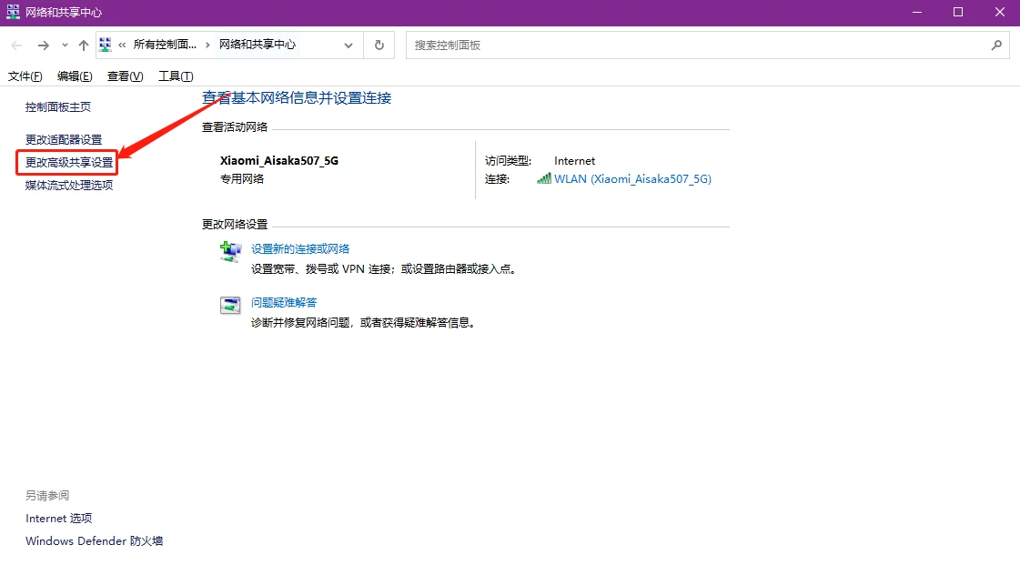Open the WLAN (Xiaomi_Aisaka507_5G) connection link
Image resolution: width=1020 pixels, height=565 pixels.
(x=632, y=179)
